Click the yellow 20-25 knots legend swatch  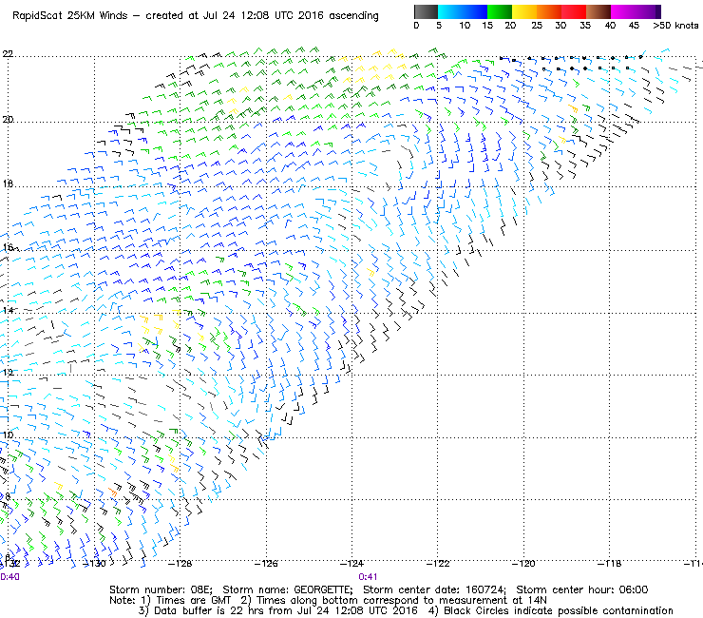click(524, 11)
